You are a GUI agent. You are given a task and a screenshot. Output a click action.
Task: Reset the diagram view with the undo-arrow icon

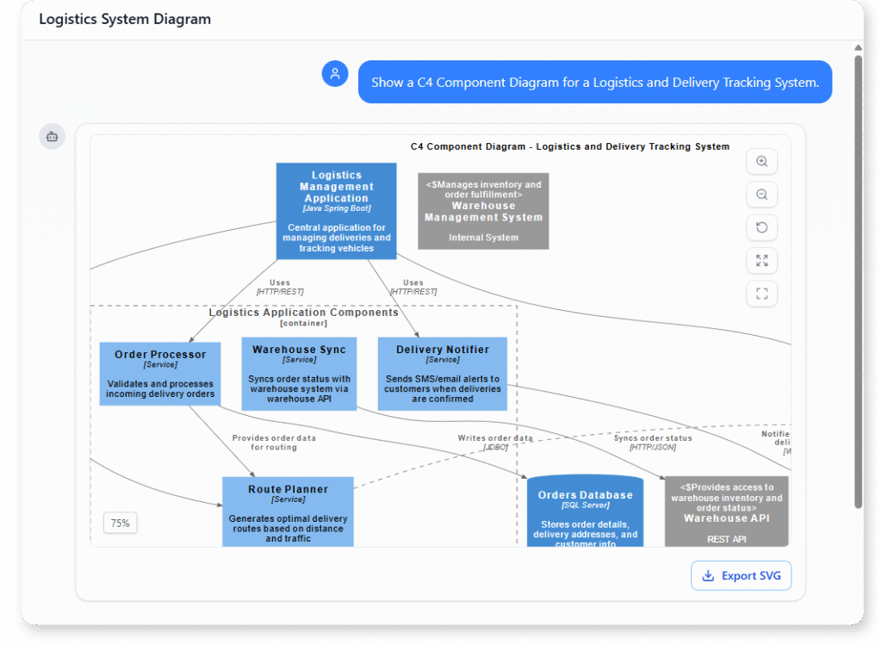point(761,227)
